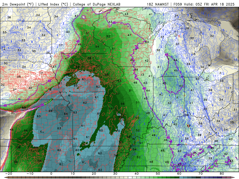This screenshot has height=179, width=239.
Task: Click the 'F059' forecast hour label
Action: [178, 4]
